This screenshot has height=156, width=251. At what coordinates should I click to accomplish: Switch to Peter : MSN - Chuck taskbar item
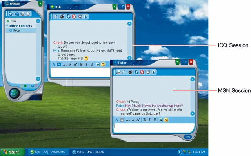(88, 152)
